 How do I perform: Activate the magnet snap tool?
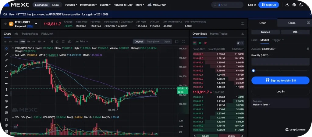click(6, 120)
